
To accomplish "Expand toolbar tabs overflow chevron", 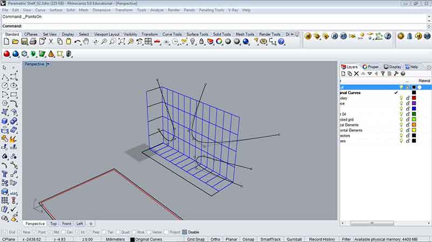I will click(x=292, y=34).
